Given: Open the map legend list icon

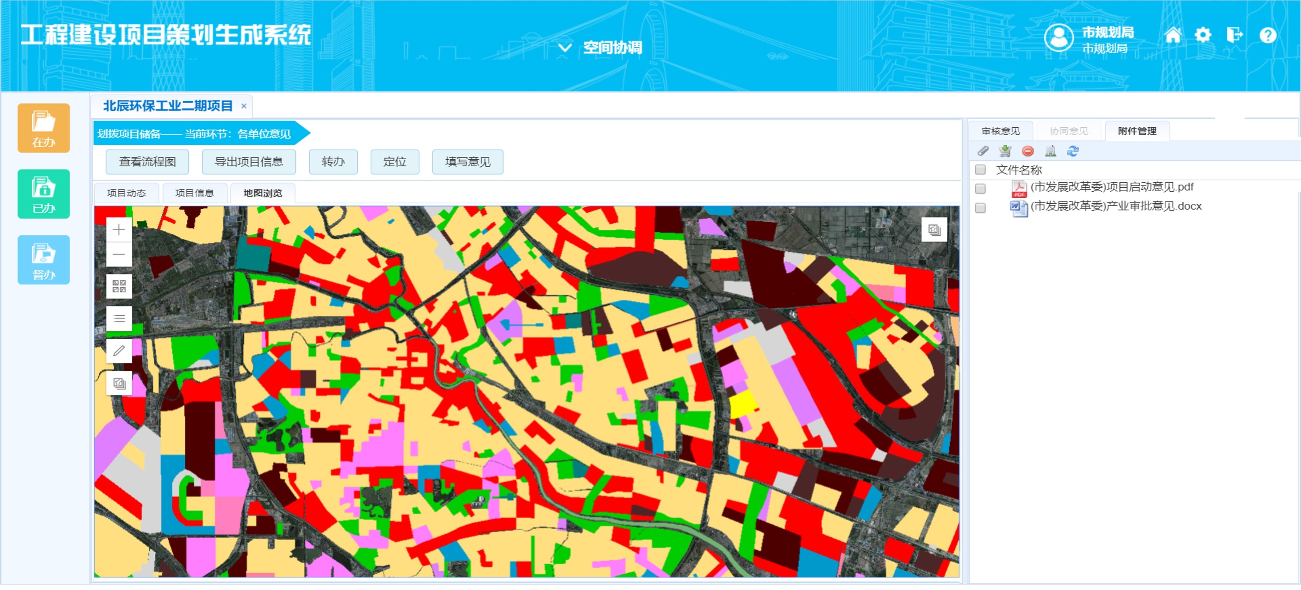Looking at the screenshot, I should pos(119,319).
